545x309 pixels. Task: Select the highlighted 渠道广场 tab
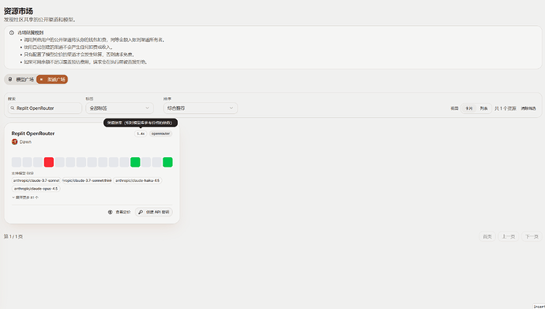point(52,80)
